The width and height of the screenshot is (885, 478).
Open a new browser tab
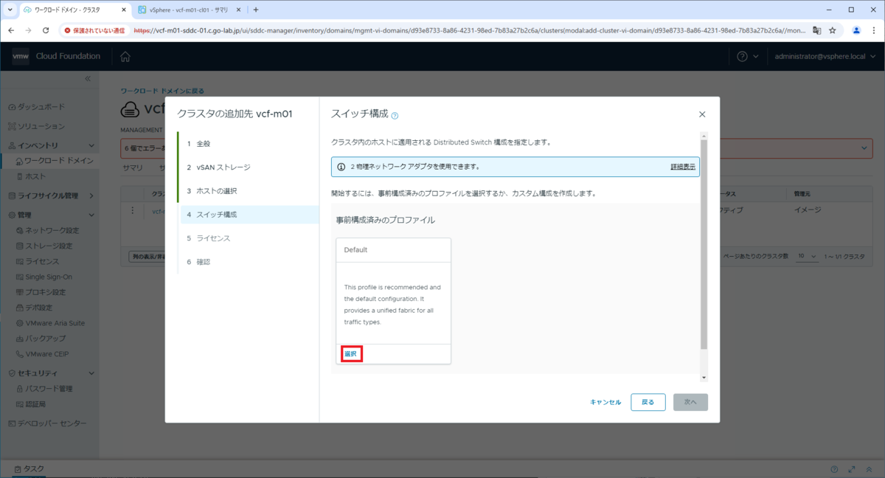(256, 10)
